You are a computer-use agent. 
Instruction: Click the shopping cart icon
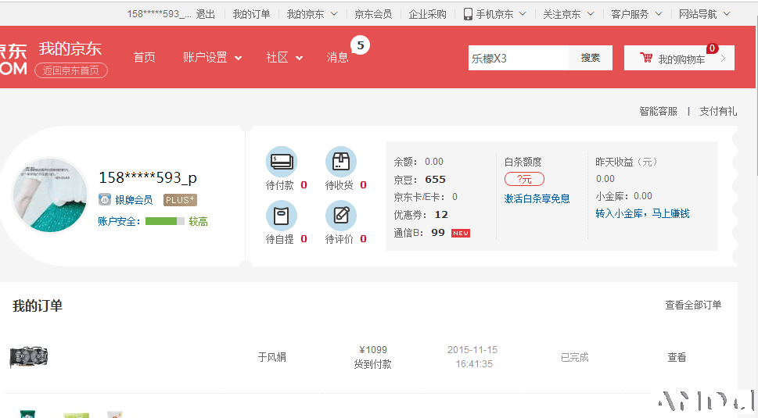[646, 58]
